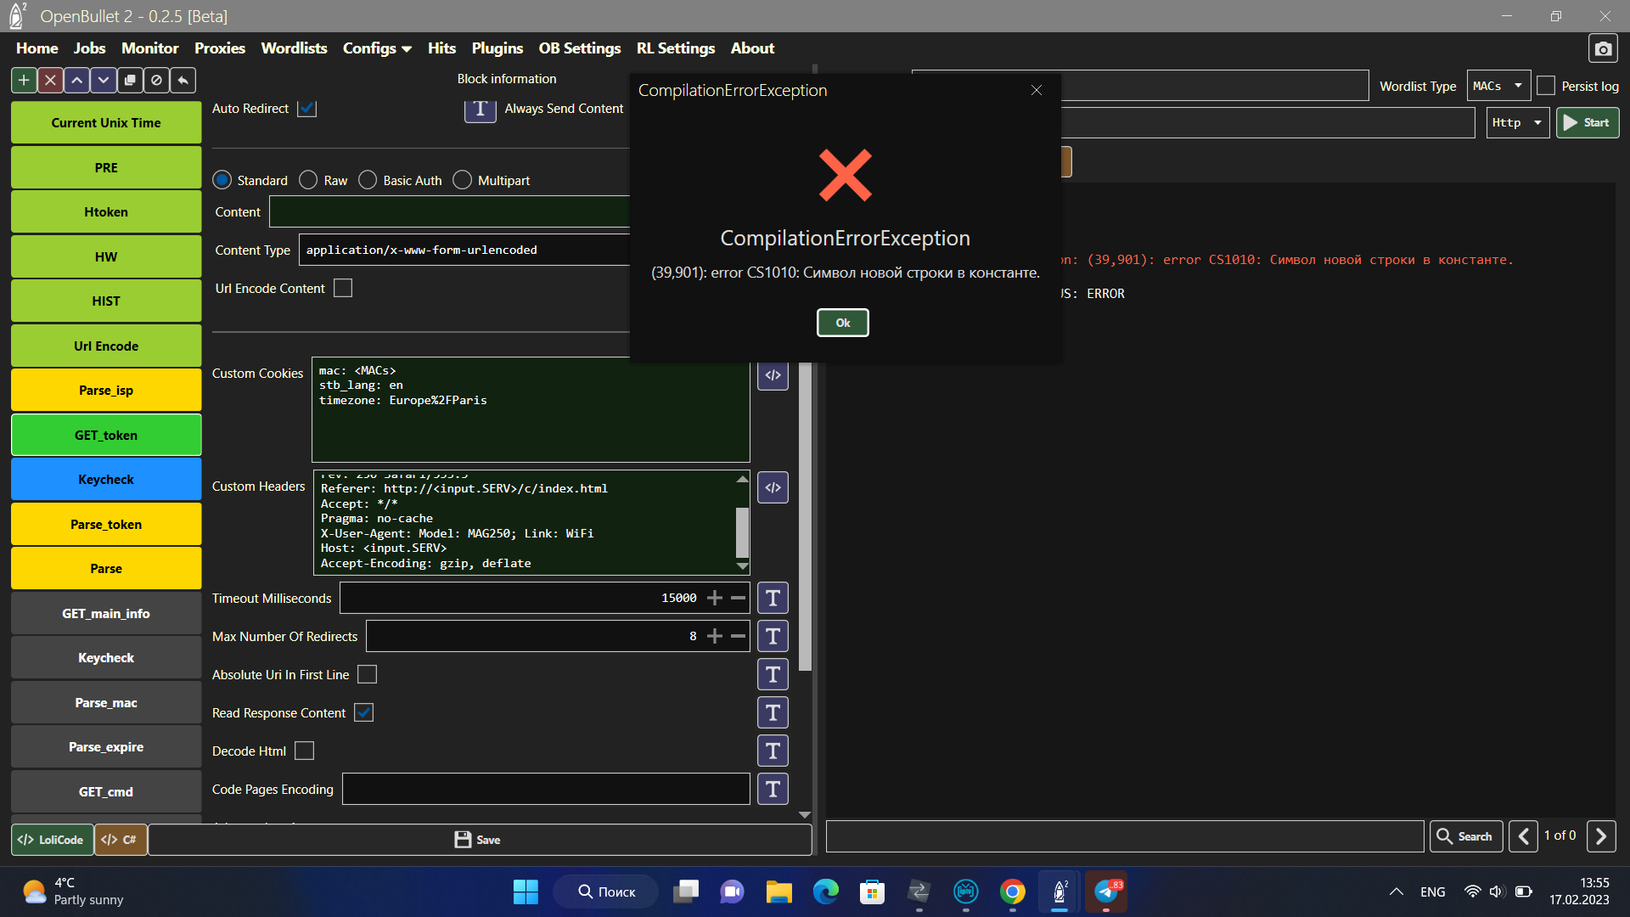Add a new block with plus icon
The image size is (1630, 917).
tap(24, 80)
